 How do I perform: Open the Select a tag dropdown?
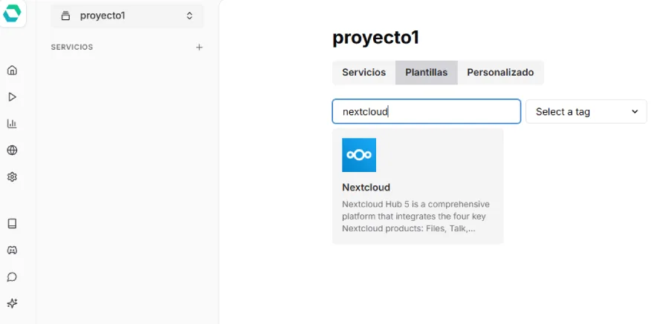pos(586,111)
